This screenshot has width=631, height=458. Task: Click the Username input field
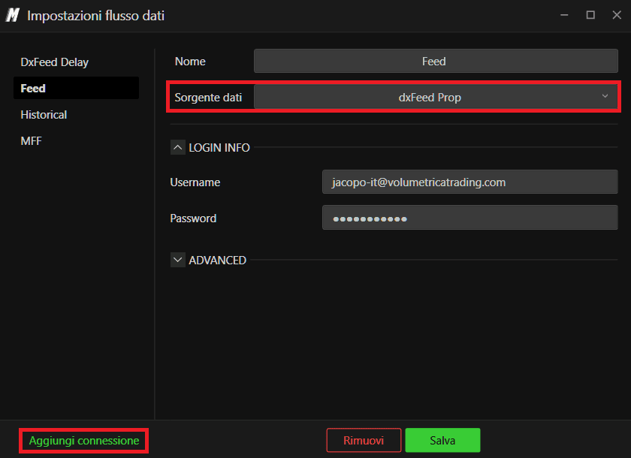pos(469,182)
